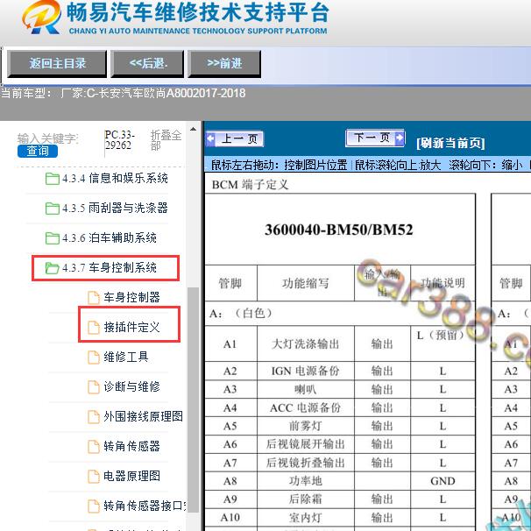Open 诊断与维修 page
531x531 pixels.
131,386
